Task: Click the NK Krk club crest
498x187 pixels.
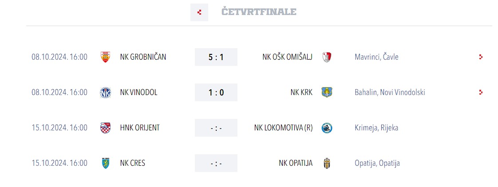Action: (327, 92)
